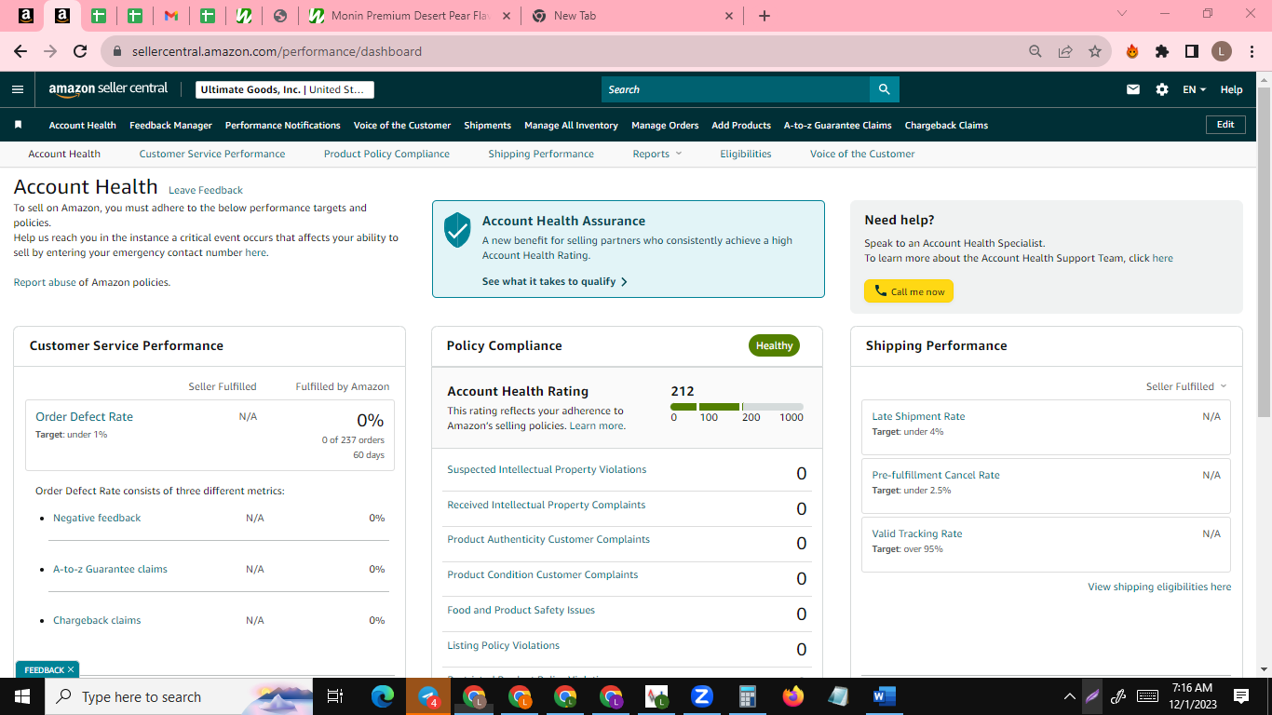Viewport: 1272px width, 715px height.
Task: Open the Ultimate Goods, Inc. account switcher
Action: pyautogui.click(x=286, y=89)
